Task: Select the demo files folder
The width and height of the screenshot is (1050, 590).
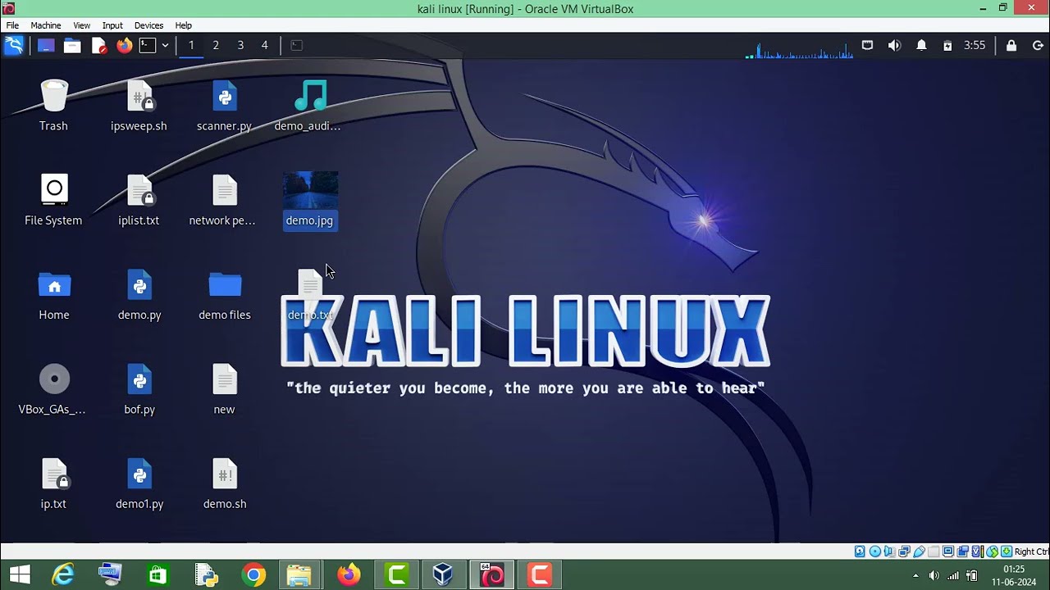Action: (x=225, y=294)
